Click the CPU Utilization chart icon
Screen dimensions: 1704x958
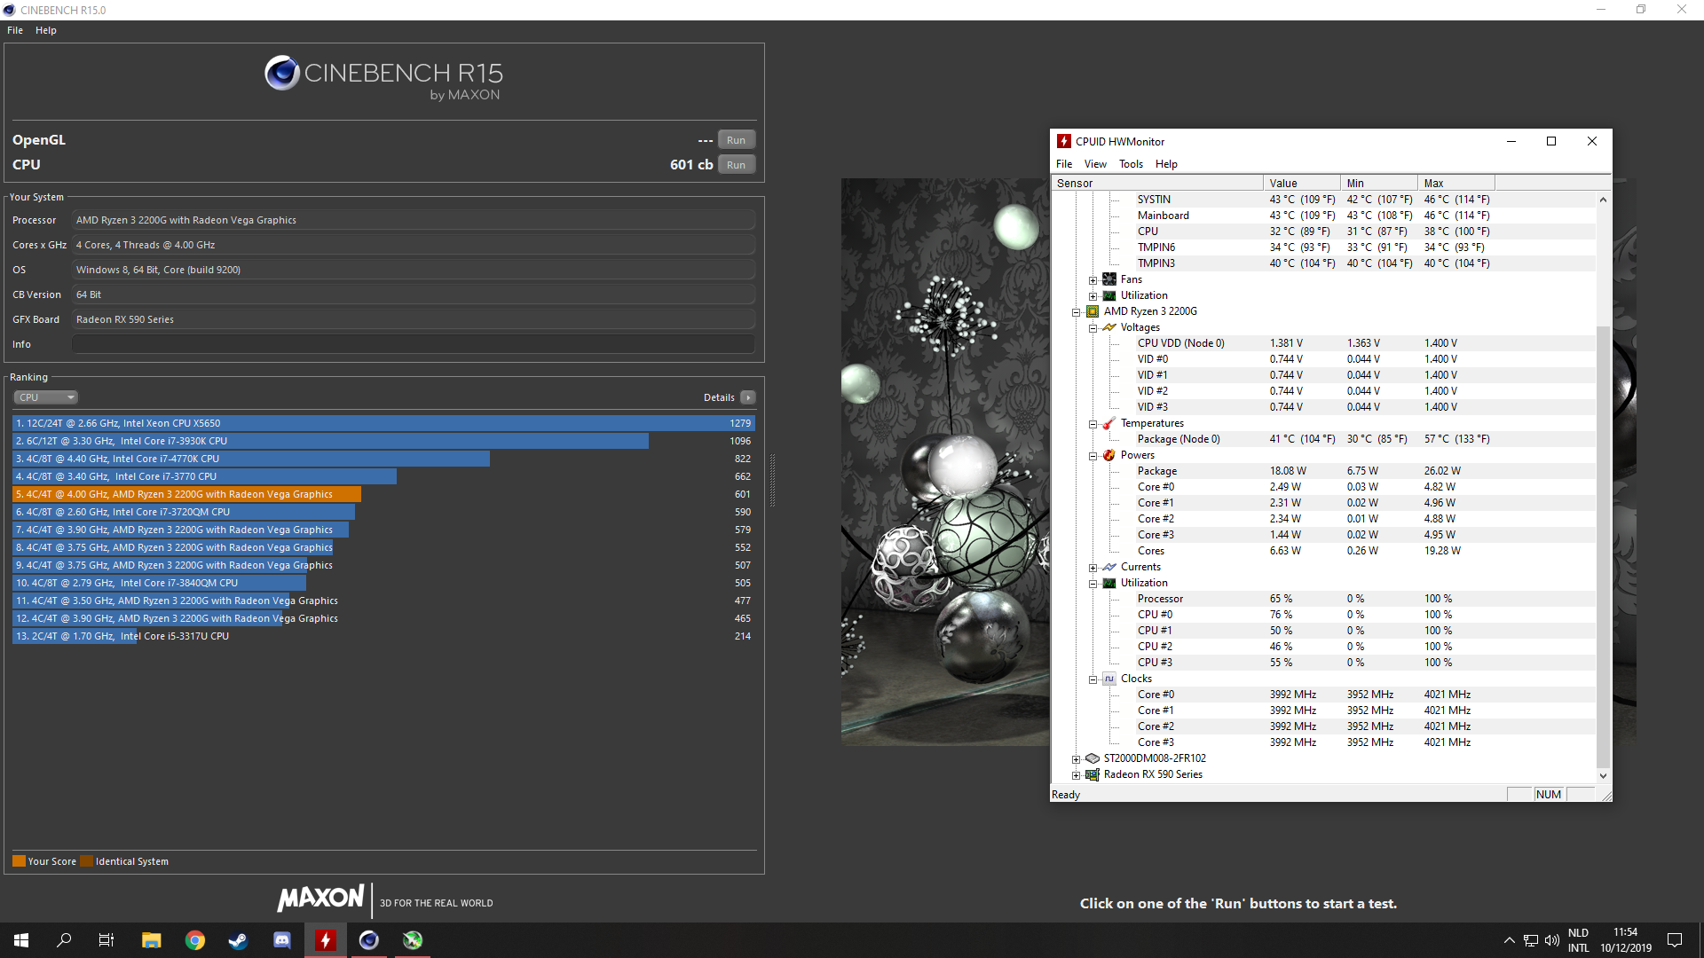tap(1109, 583)
